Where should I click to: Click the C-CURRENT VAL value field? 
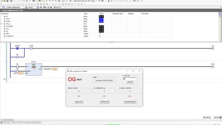click(x=104, y=91)
